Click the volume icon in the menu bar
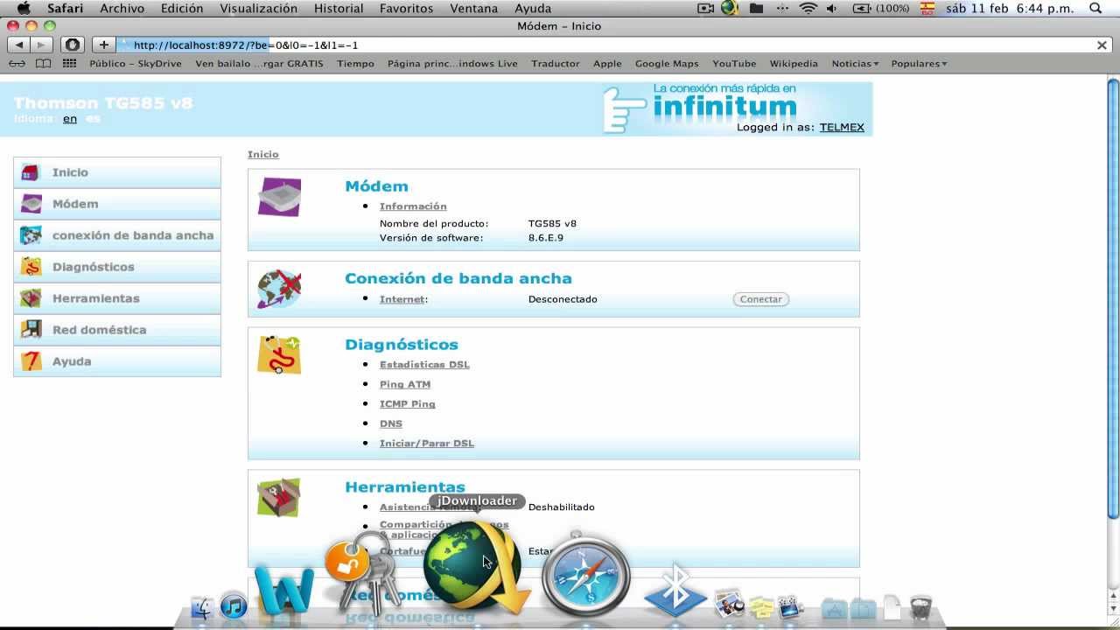Viewport: 1120px width, 630px height. (832, 9)
